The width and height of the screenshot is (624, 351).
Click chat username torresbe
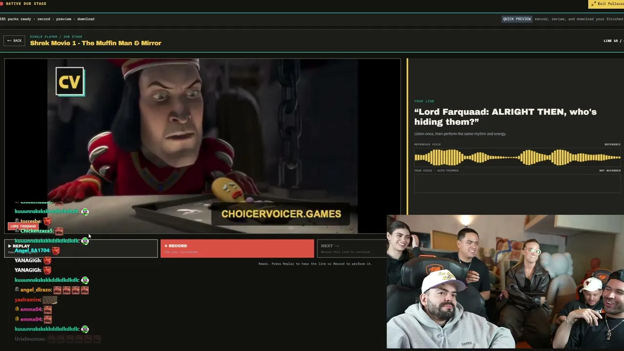click(31, 221)
